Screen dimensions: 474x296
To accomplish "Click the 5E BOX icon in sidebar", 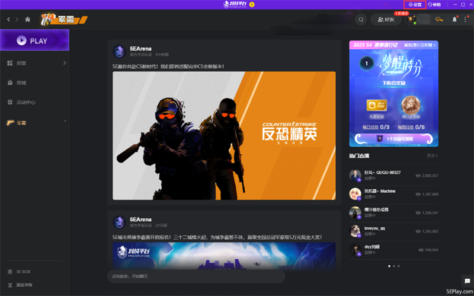I will (x=10, y=272).
